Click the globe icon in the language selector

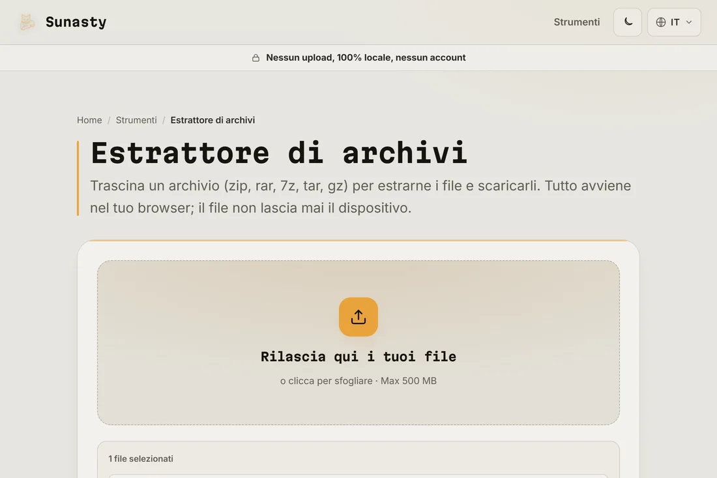pos(661,22)
